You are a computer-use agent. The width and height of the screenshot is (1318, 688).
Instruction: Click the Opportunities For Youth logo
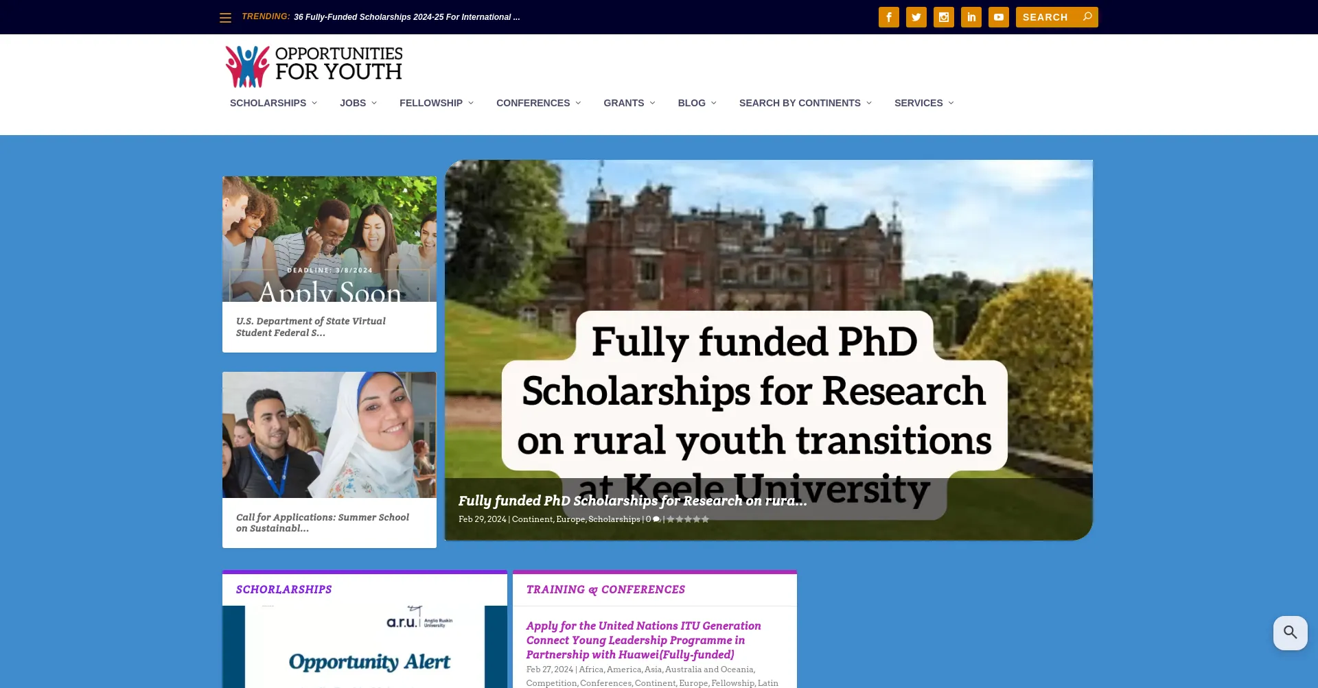coord(314,67)
